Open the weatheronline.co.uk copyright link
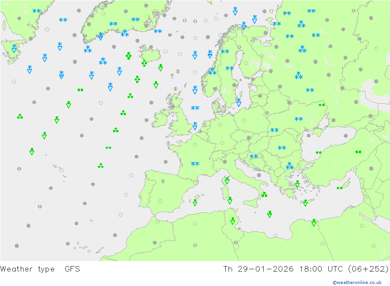The image size is (390, 286). 357,282
